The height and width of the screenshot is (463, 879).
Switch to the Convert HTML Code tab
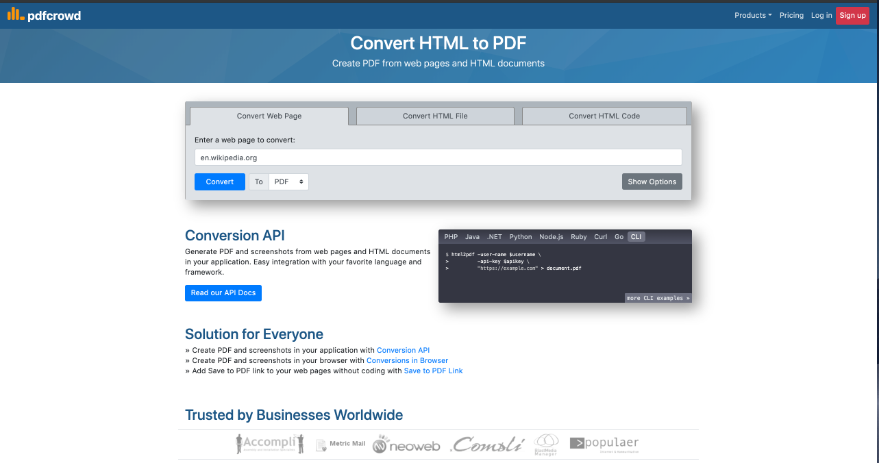coord(604,116)
